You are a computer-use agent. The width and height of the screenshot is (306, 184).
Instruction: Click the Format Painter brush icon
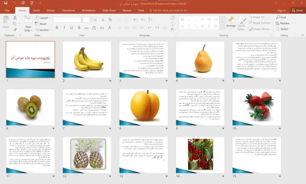tap(15, 30)
